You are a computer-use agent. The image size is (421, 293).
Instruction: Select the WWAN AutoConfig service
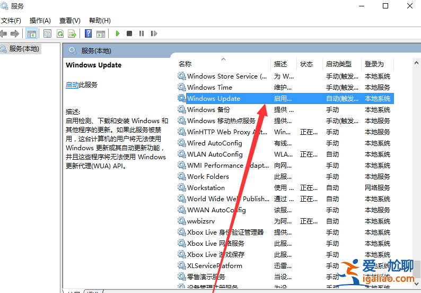(285, 210)
